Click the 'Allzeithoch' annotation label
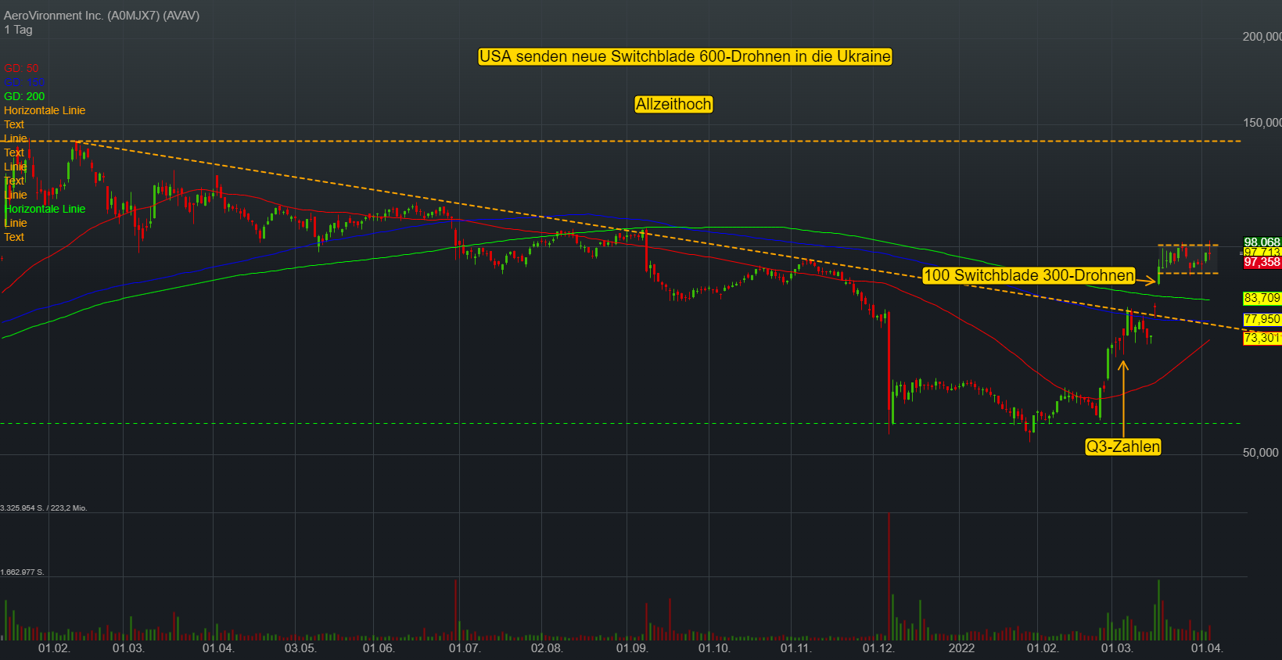The height and width of the screenshot is (660, 1282). [x=673, y=104]
